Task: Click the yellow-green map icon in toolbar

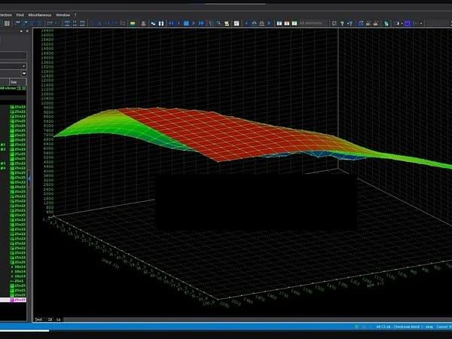Action: (133, 23)
